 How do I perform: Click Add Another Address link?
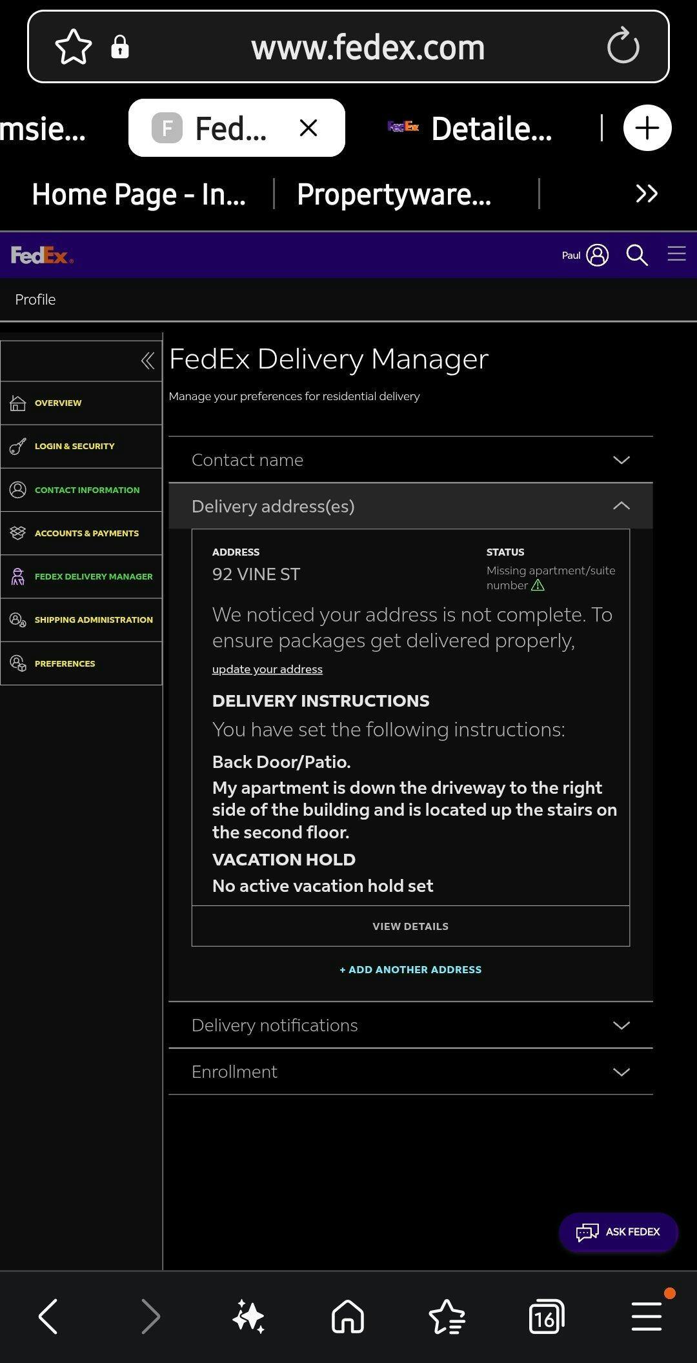410,970
